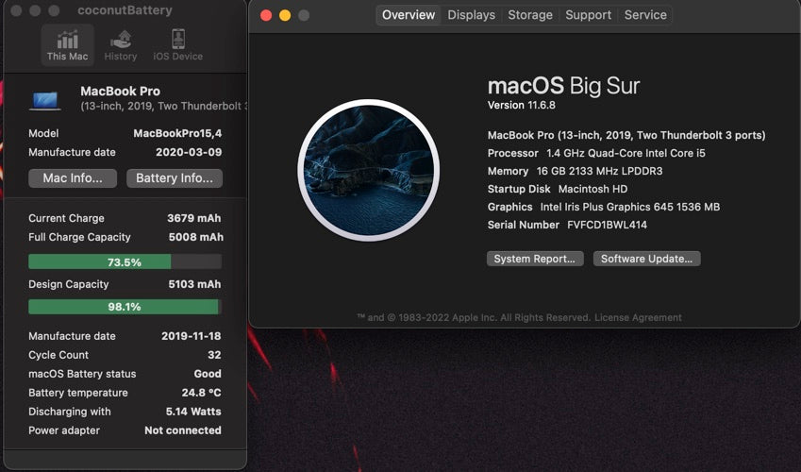The height and width of the screenshot is (472, 801).
Task: Click the Cycle Count label
Action: pyautogui.click(x=58, y=355)
